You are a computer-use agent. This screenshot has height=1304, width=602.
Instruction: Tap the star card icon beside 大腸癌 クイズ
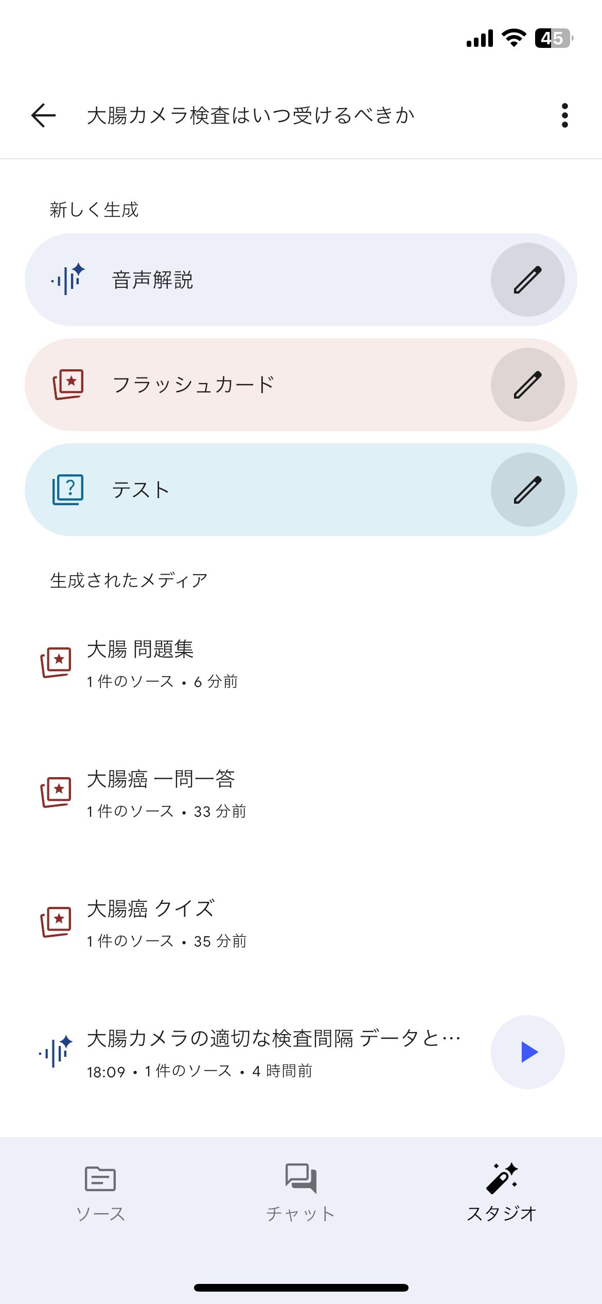[56, 922]
